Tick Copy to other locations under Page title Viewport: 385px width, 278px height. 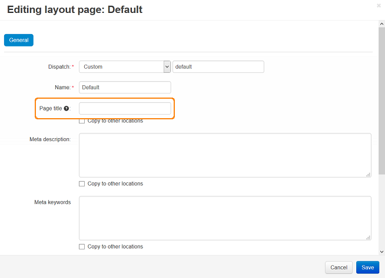pos(82,121)
